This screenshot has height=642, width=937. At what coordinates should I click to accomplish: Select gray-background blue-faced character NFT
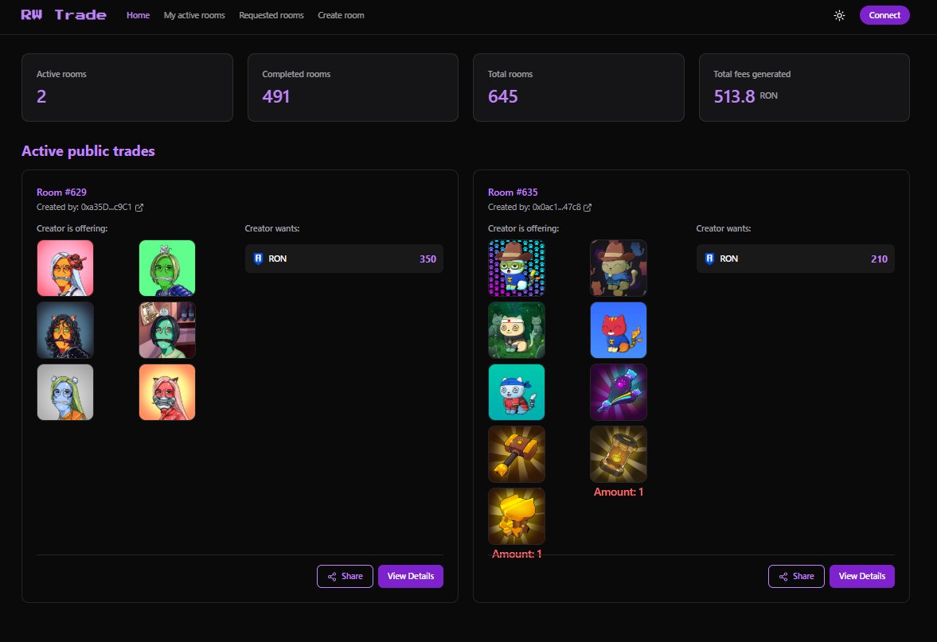(65, 392)
